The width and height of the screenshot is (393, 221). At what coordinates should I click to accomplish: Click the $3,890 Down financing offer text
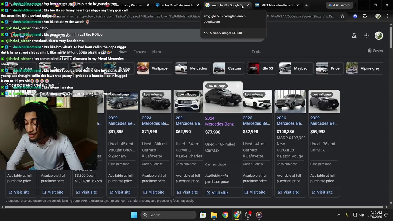[x=85, y=176]
